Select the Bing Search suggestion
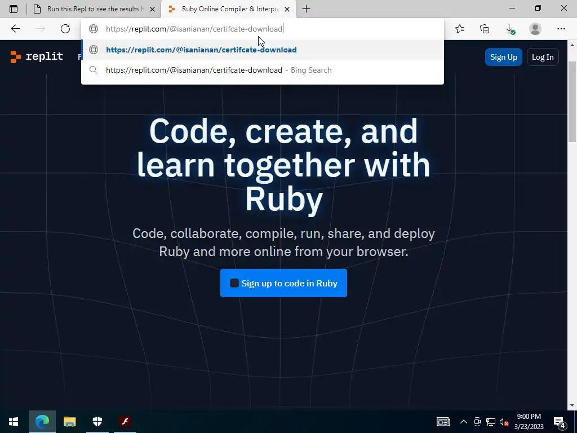The image size is (577, 433). coord(263,70)
